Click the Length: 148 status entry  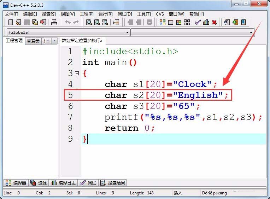[142, 193]
